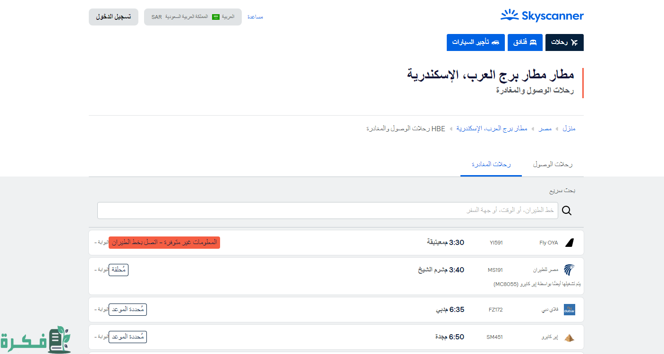Click the Fly OYA airline logo
664x354 pixels.
(x=569, y=243)
